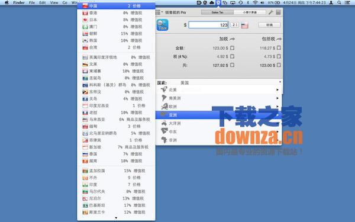The height and width of the screenshot is (222, 355).
Task: Click the stepper showing 2 beside the amount
Action: pos(235,25)
